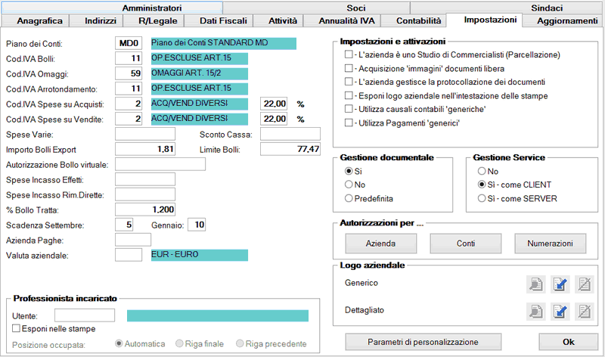Click the Spese Varie input field
The width and height of the screenshot is (605, 357).
[145, 134]
